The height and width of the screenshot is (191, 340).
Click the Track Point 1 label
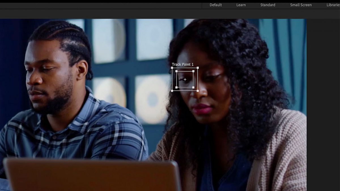pos(182,64)
